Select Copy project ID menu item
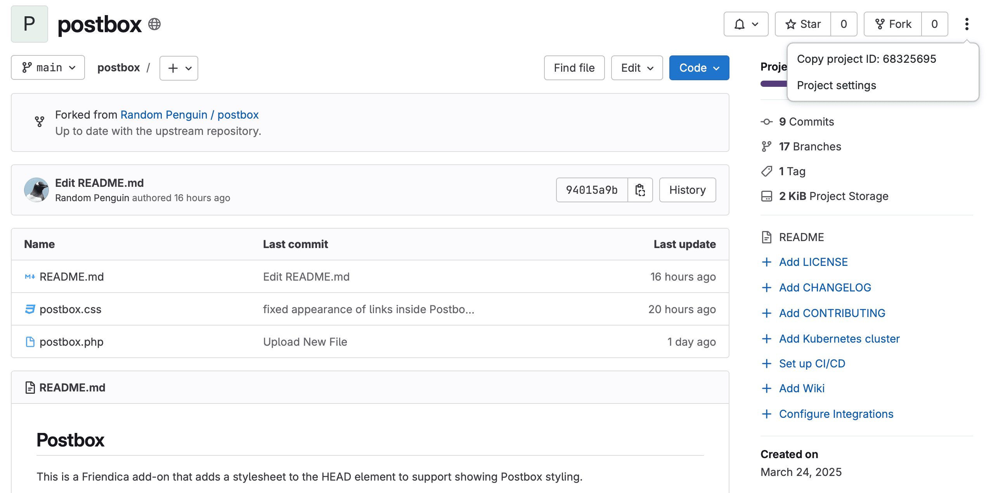This screenshot has width=991, height=493. tap(866, 59)
